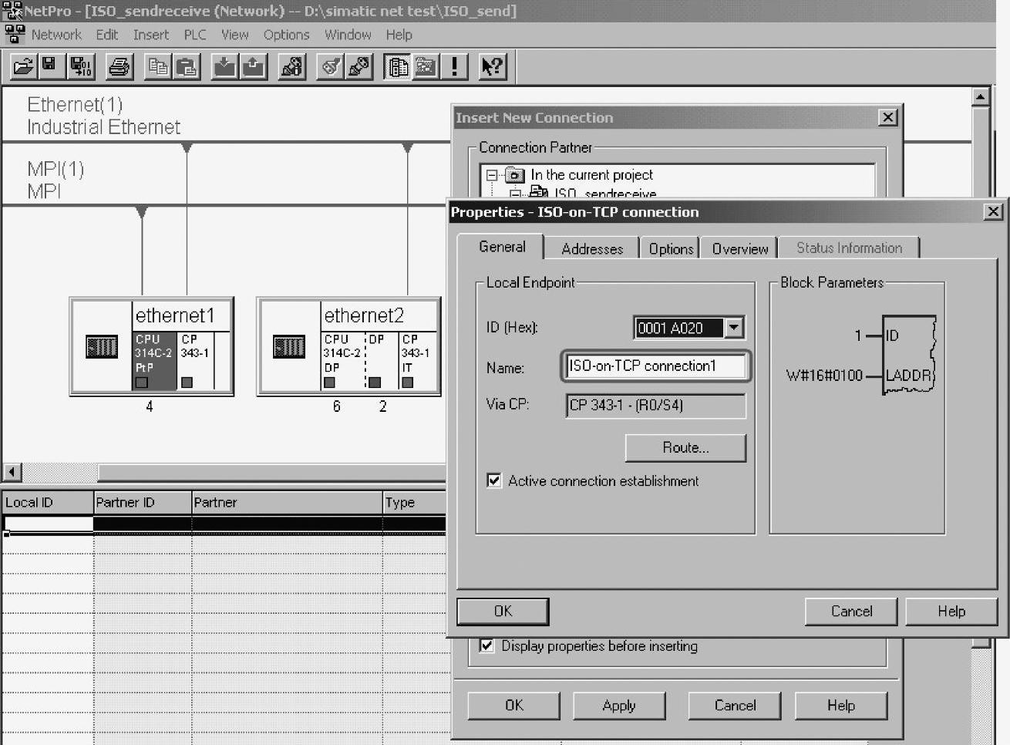This screenshot has height=745, width=1010.
Task: Select CP 343-1 module in ethernet1
Action: 196,360
